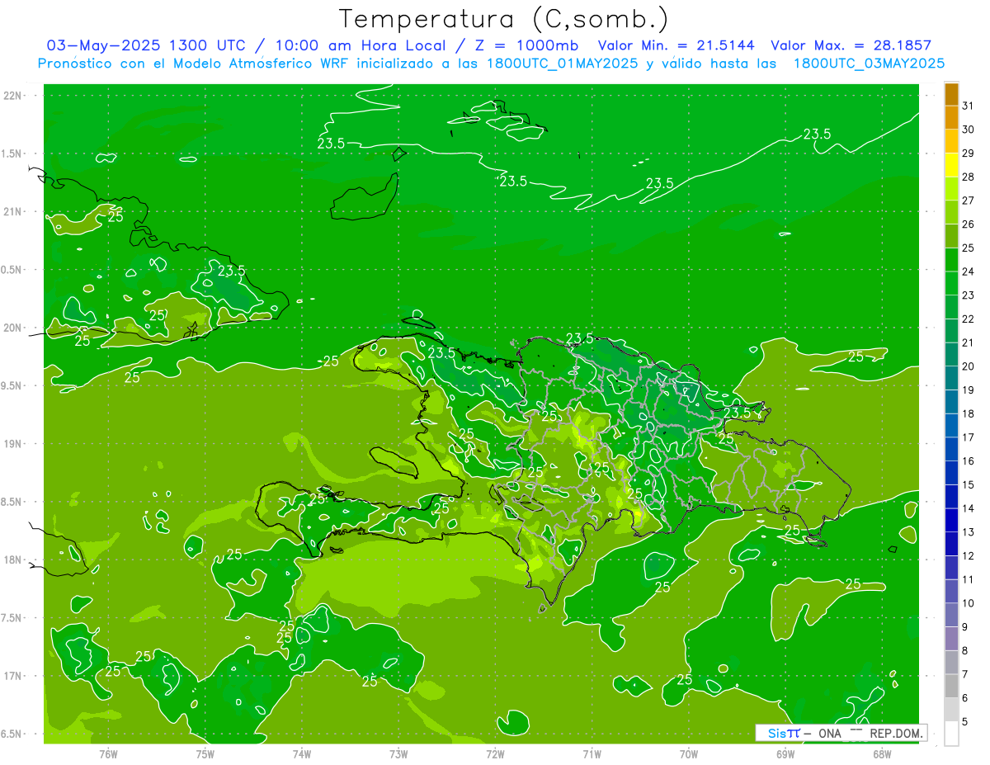Click the "76W" longitude axis label
The height and width of the screenshot is (765, 990).
click(x=108, y=754)
